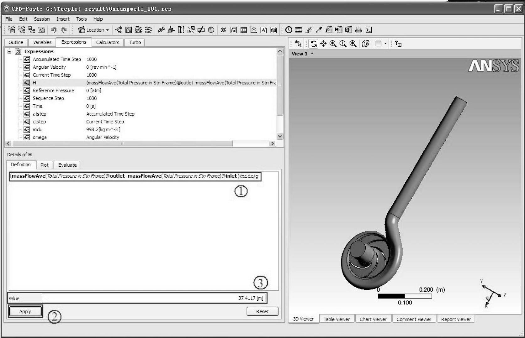
Task: Insert a Figure from the toolbar
Action: (273, 30)
